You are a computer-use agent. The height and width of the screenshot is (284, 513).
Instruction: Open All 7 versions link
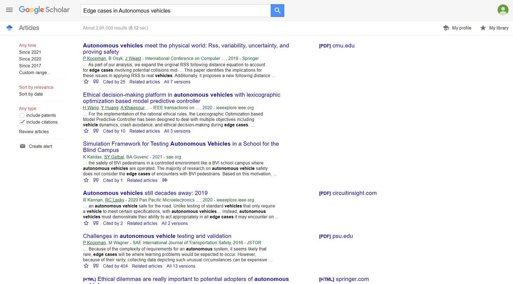pyautogui.click(x=177, y=82)
